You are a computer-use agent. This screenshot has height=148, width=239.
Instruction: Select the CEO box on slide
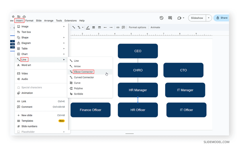138,51
